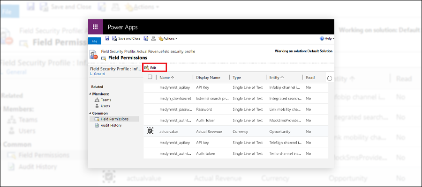422x187 pixels.
Task: Open Users under Members
Action: click(105, 106)
